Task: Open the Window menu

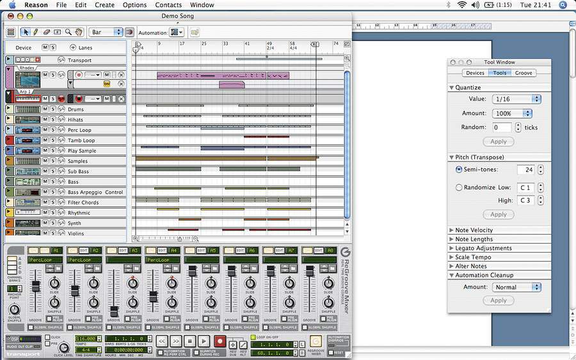Action: pos(202,4)
